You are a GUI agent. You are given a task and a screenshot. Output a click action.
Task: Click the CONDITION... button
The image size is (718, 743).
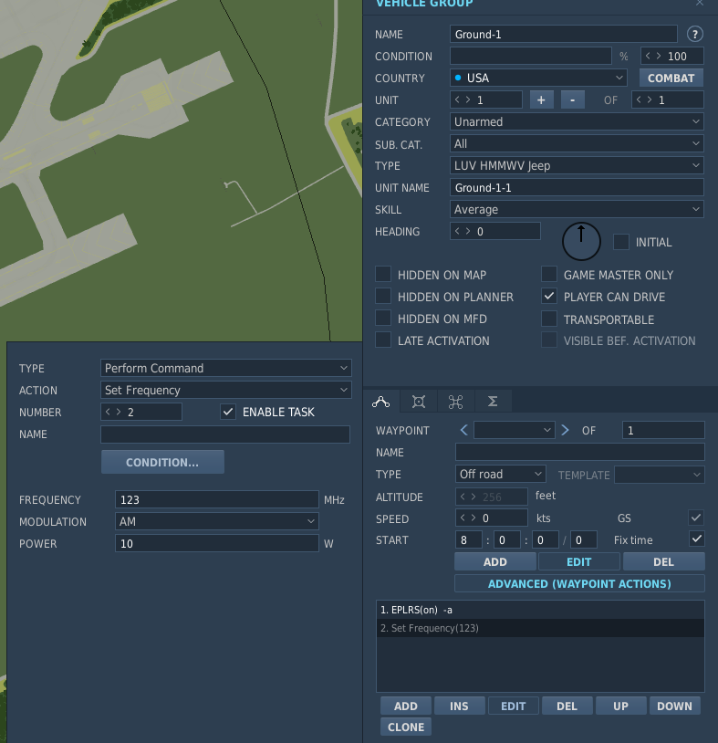(x=162, y=462)
